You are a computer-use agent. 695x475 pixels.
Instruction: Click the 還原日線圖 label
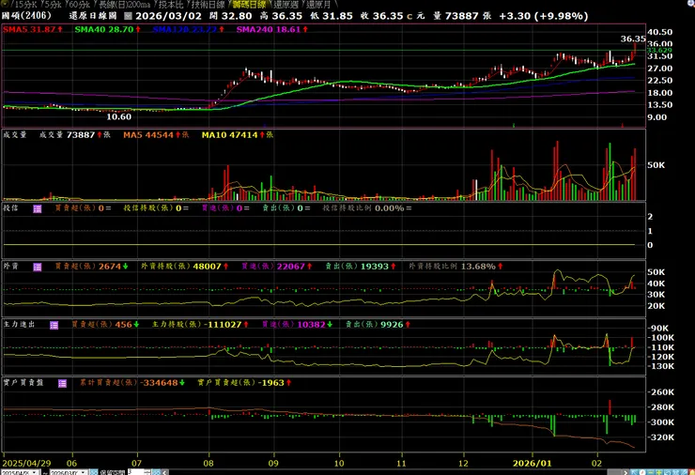(x=93, y=16)
